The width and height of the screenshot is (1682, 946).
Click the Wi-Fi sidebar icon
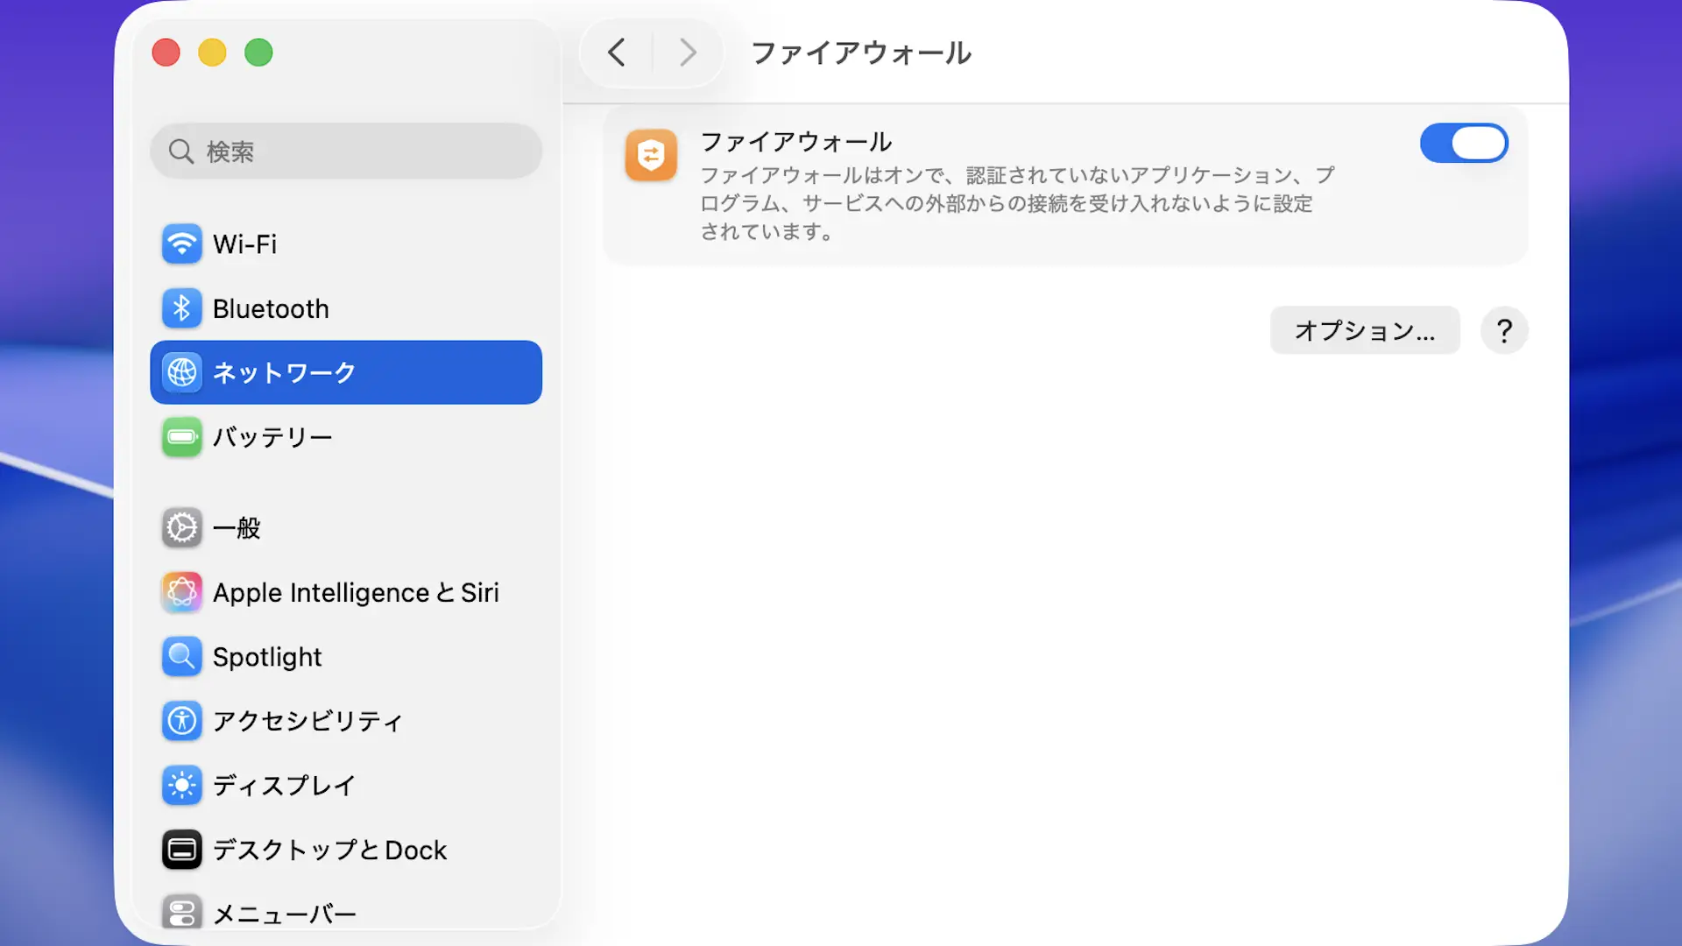click(x=182, y=244)
